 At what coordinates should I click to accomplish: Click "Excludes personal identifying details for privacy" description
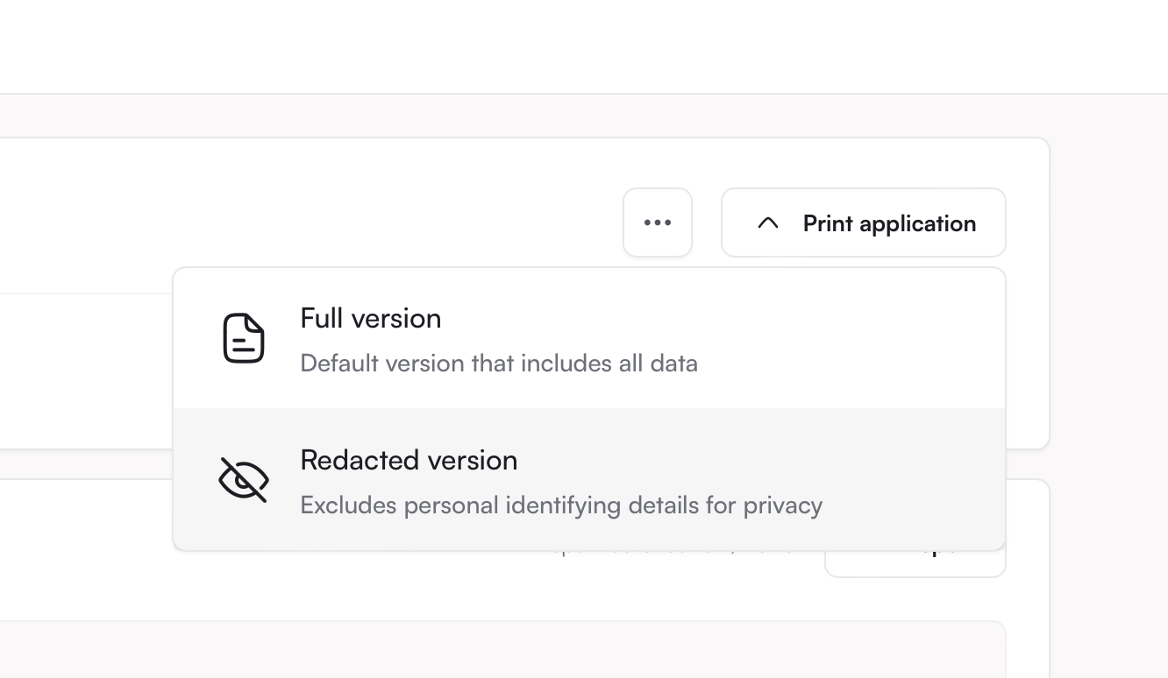[x=561, y=505]
